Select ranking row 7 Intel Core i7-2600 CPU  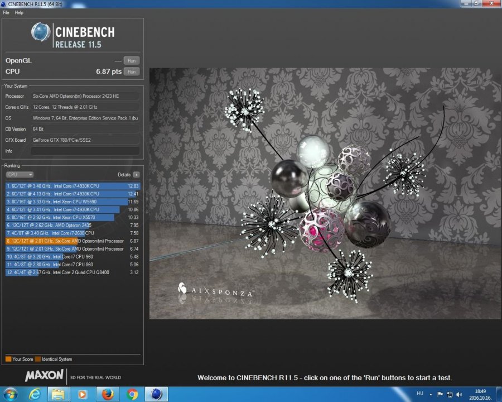(73, 233)
